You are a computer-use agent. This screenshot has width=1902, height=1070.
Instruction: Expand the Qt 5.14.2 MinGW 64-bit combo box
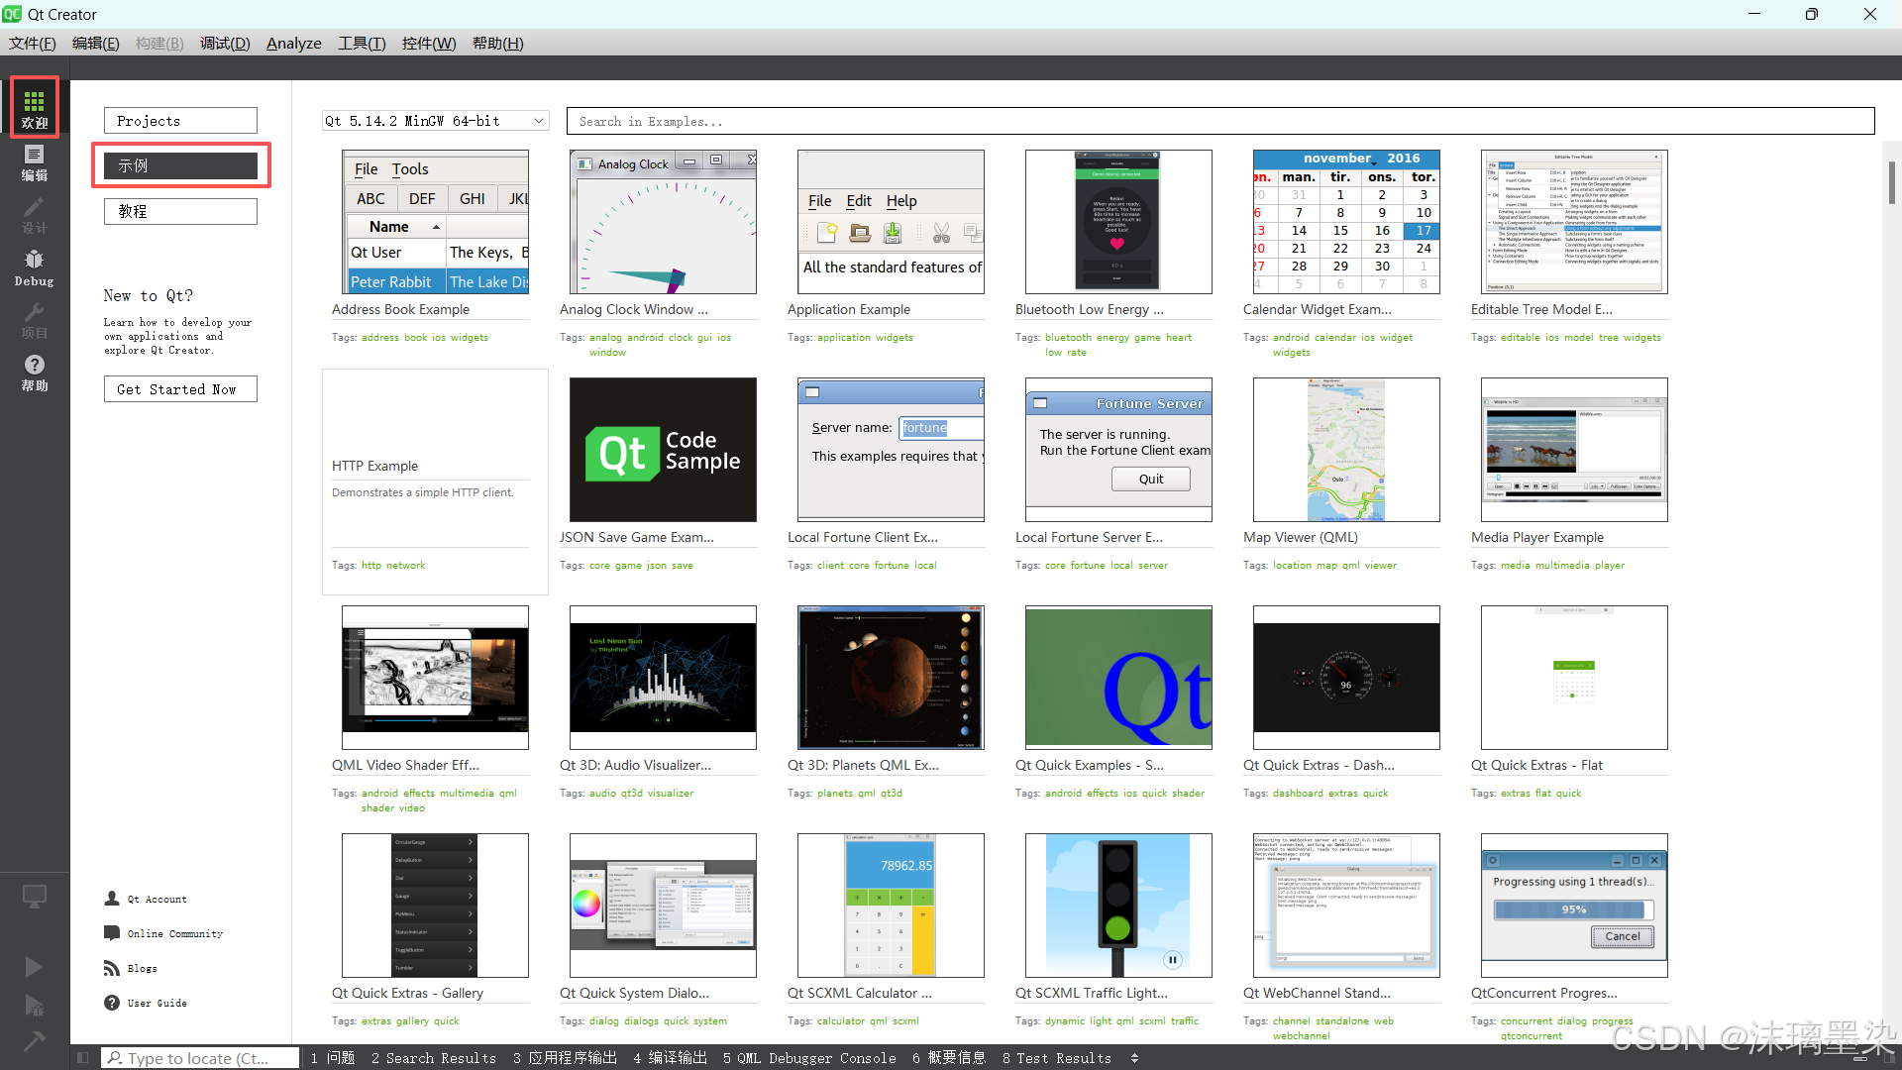pyautogui.click(x=435, y=121)
